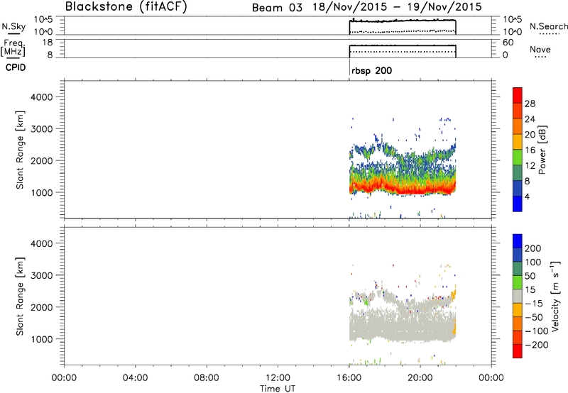Click the "20:00" time axis label
Viewport: 568px width, 393px height.
click(x=420, y=378)
